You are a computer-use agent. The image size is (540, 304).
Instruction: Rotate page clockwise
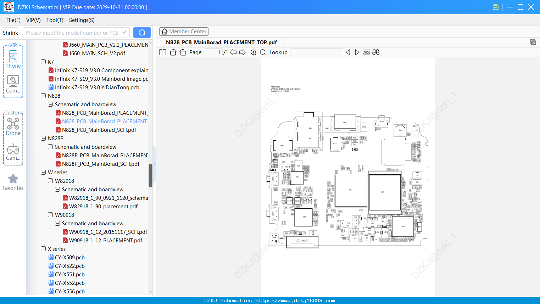(183, 52)
